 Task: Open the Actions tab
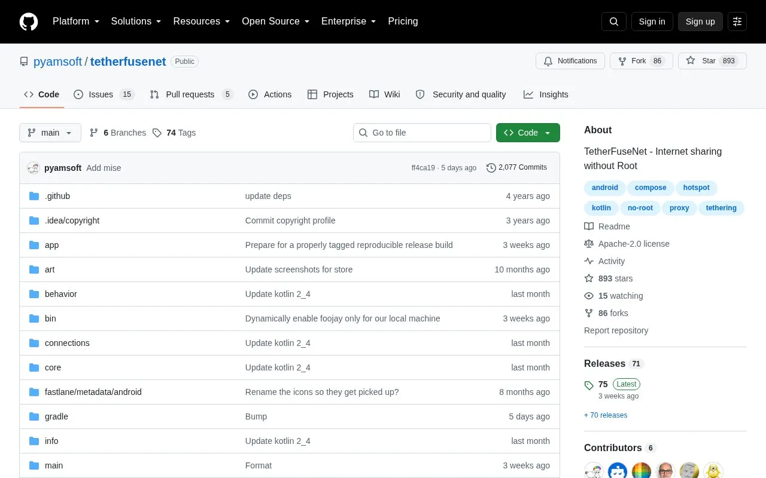tap(270, 94)
